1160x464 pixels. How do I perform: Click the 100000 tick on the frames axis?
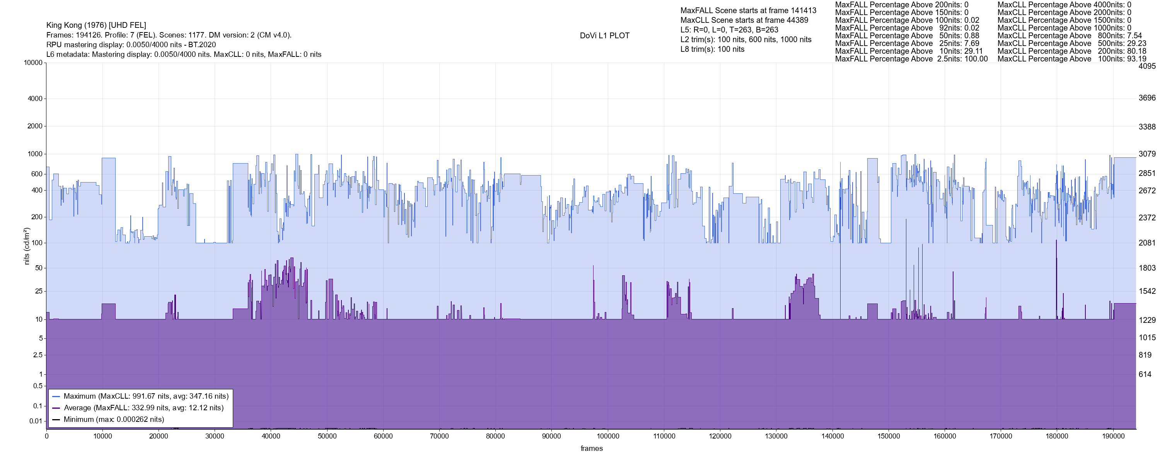click(x=607, y=436)
